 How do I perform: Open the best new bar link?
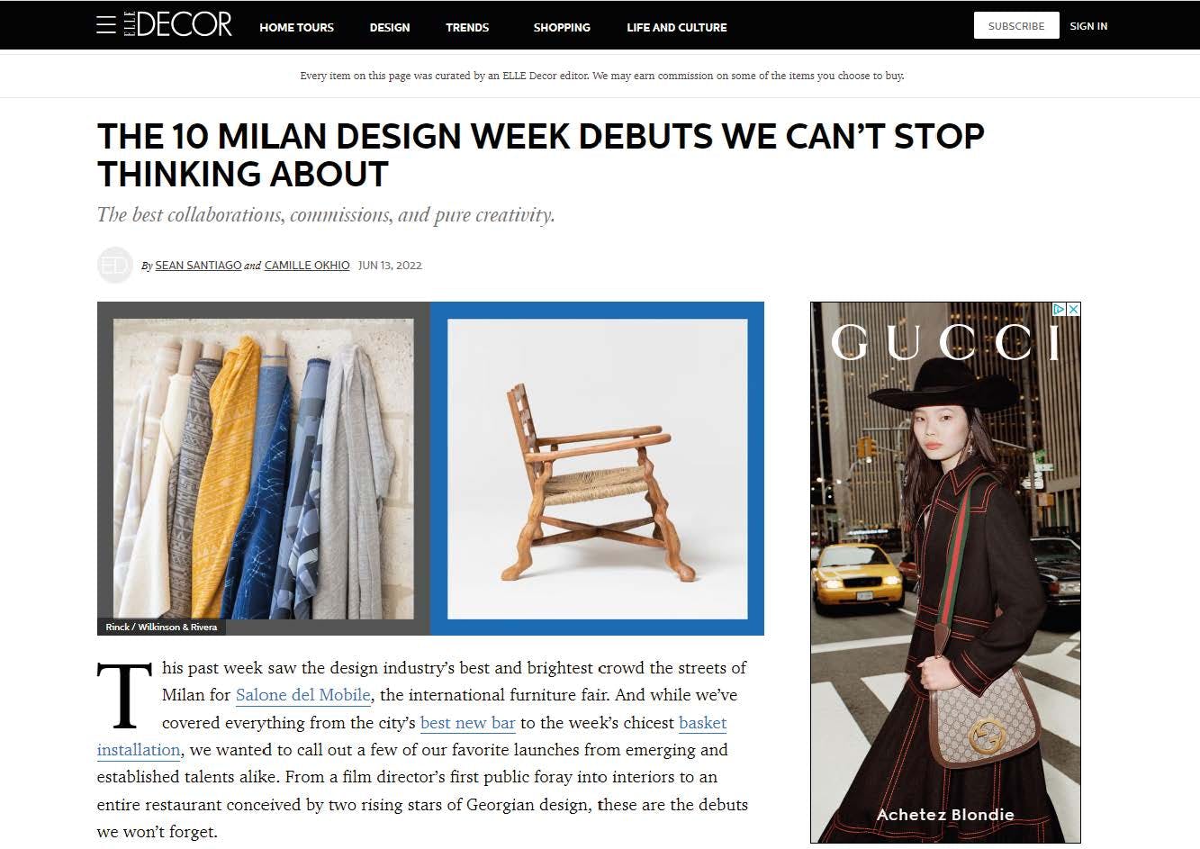(x=468, y=723)
